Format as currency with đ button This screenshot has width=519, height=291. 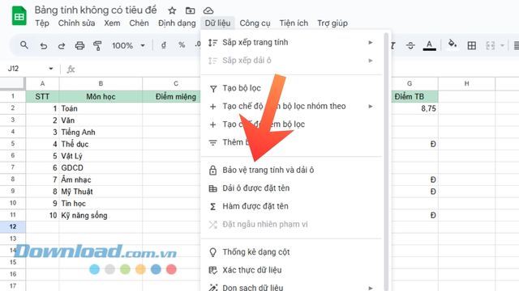point(164,45)
